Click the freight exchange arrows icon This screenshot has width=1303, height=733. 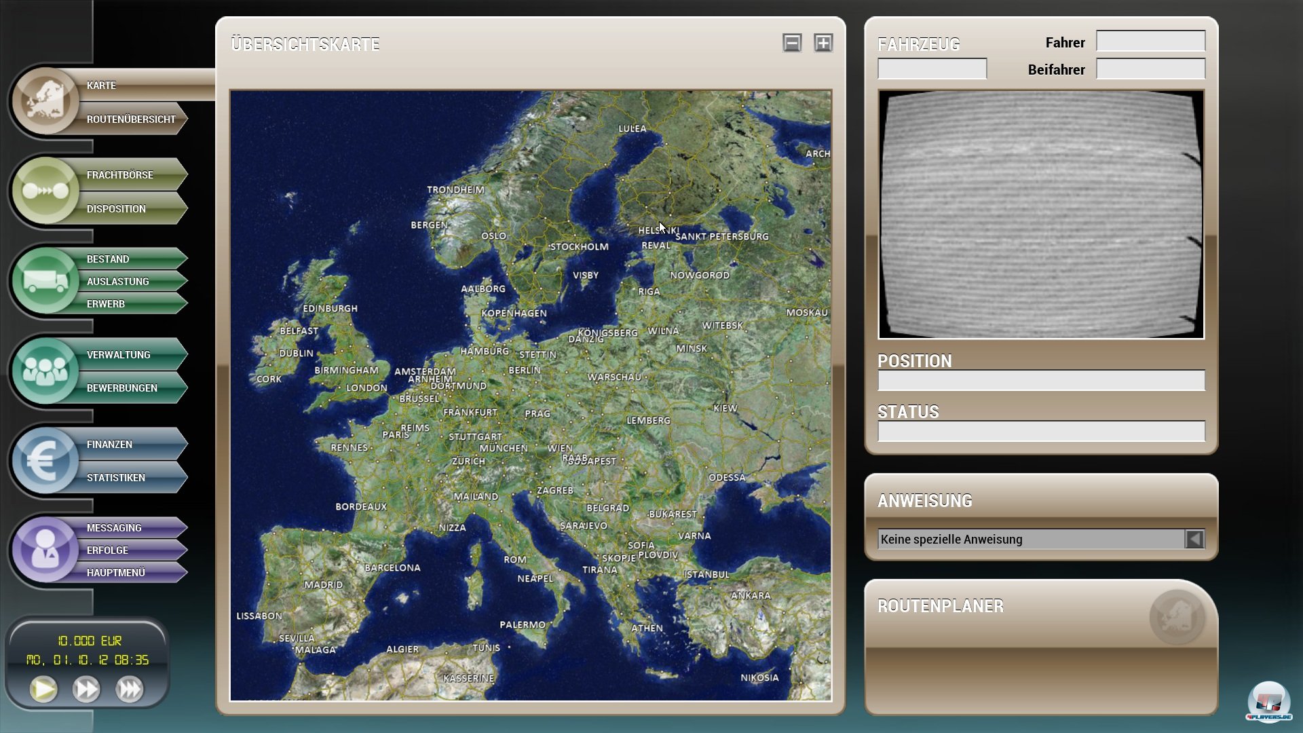click(45, 191)
